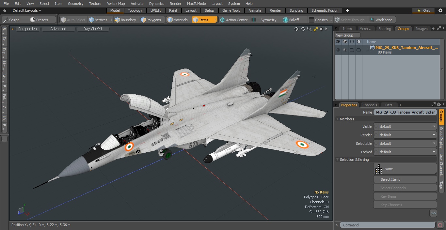Click the viewport zoom magnifier icon
This screenshot has height=230, width=446.
pyautogui.click(x=309, y=29)
